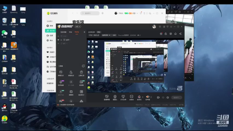Open the room manager assistant tool
233x131 pixels.
point(71,73)
